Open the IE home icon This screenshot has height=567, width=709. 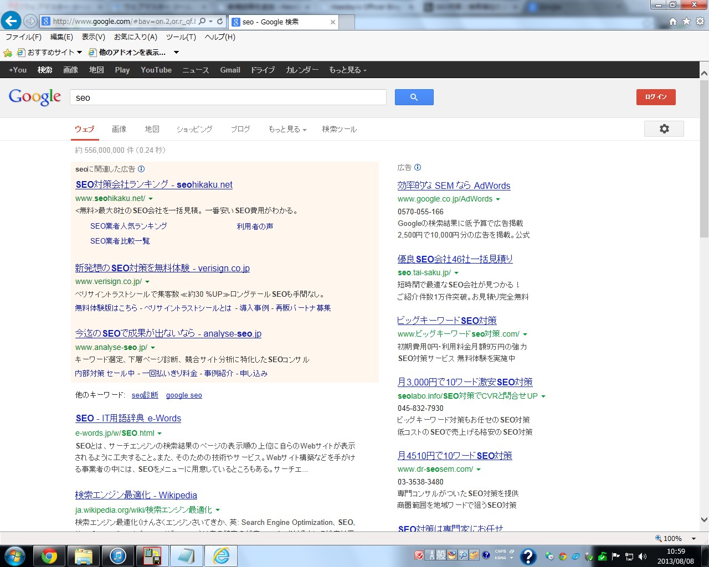click(673, 22)
